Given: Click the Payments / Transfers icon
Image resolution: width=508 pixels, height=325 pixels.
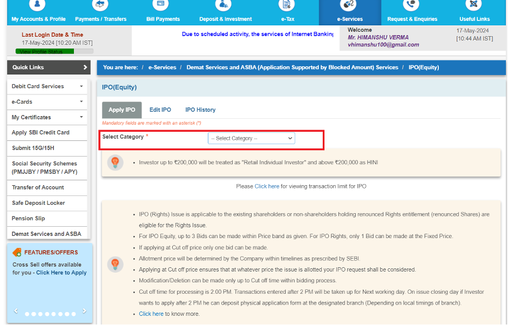Looking at the screenshot, I should coord(100,5).
